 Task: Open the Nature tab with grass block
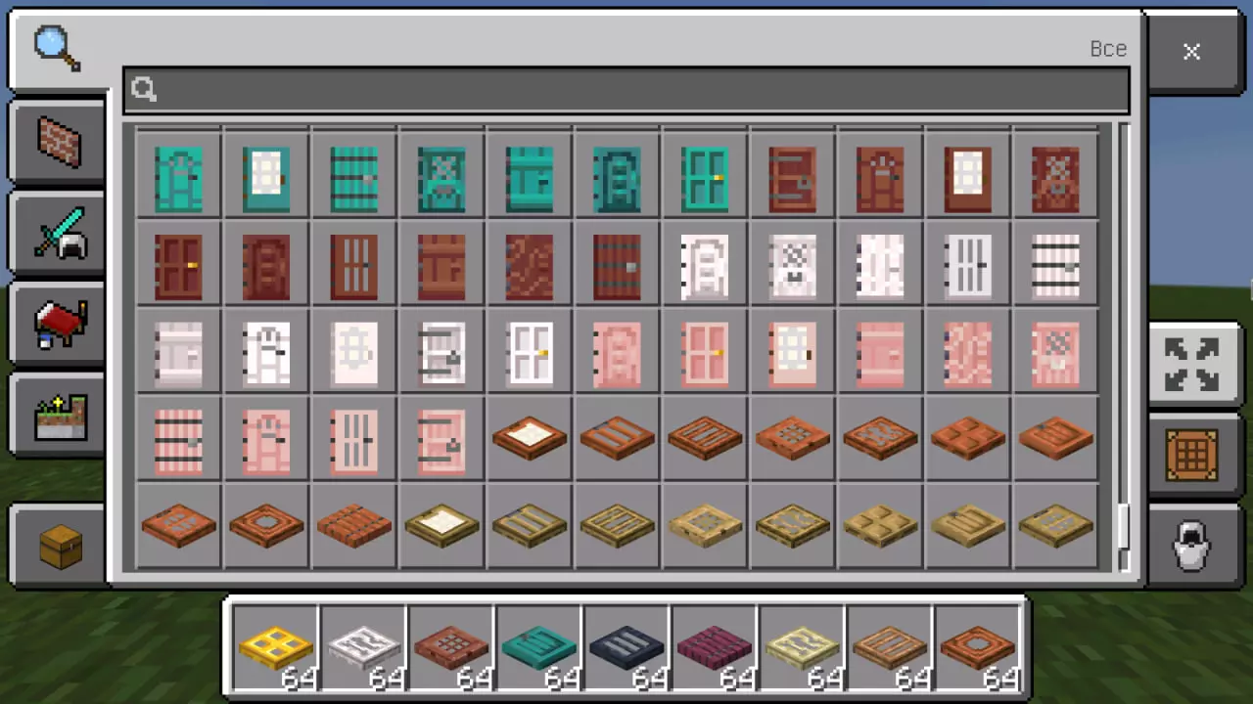[59, 416]
